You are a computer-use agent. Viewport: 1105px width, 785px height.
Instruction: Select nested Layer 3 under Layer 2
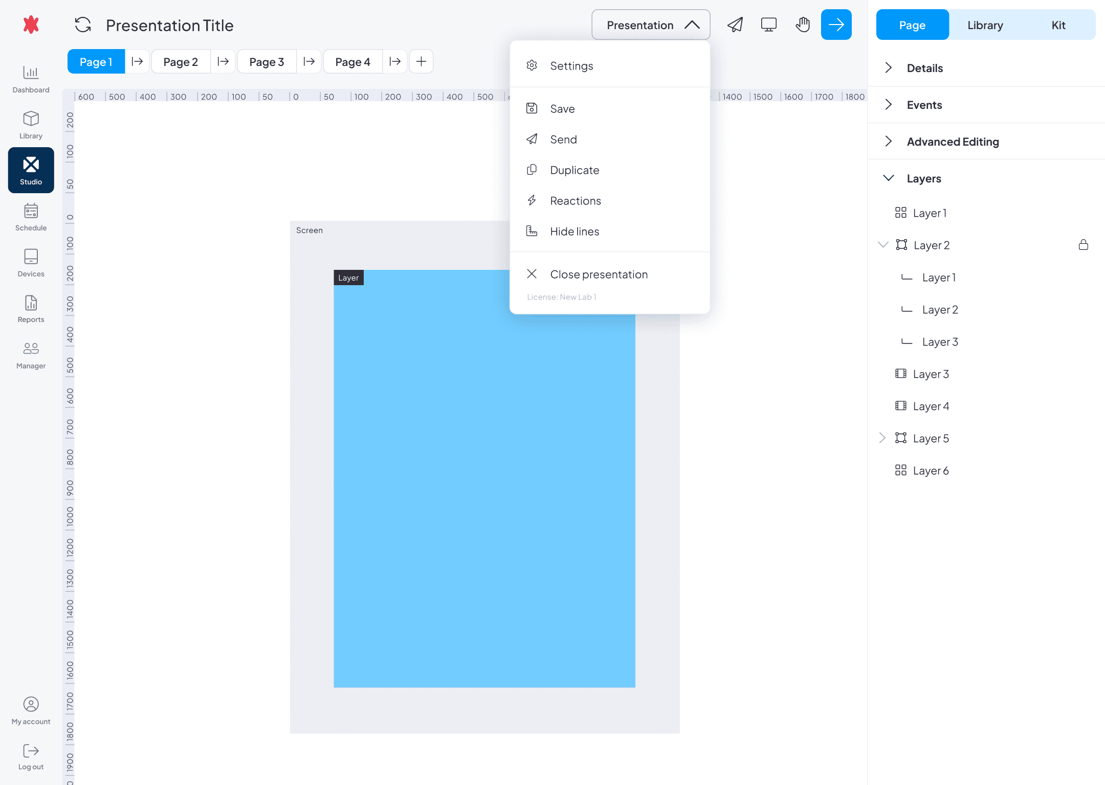point(940,342)
